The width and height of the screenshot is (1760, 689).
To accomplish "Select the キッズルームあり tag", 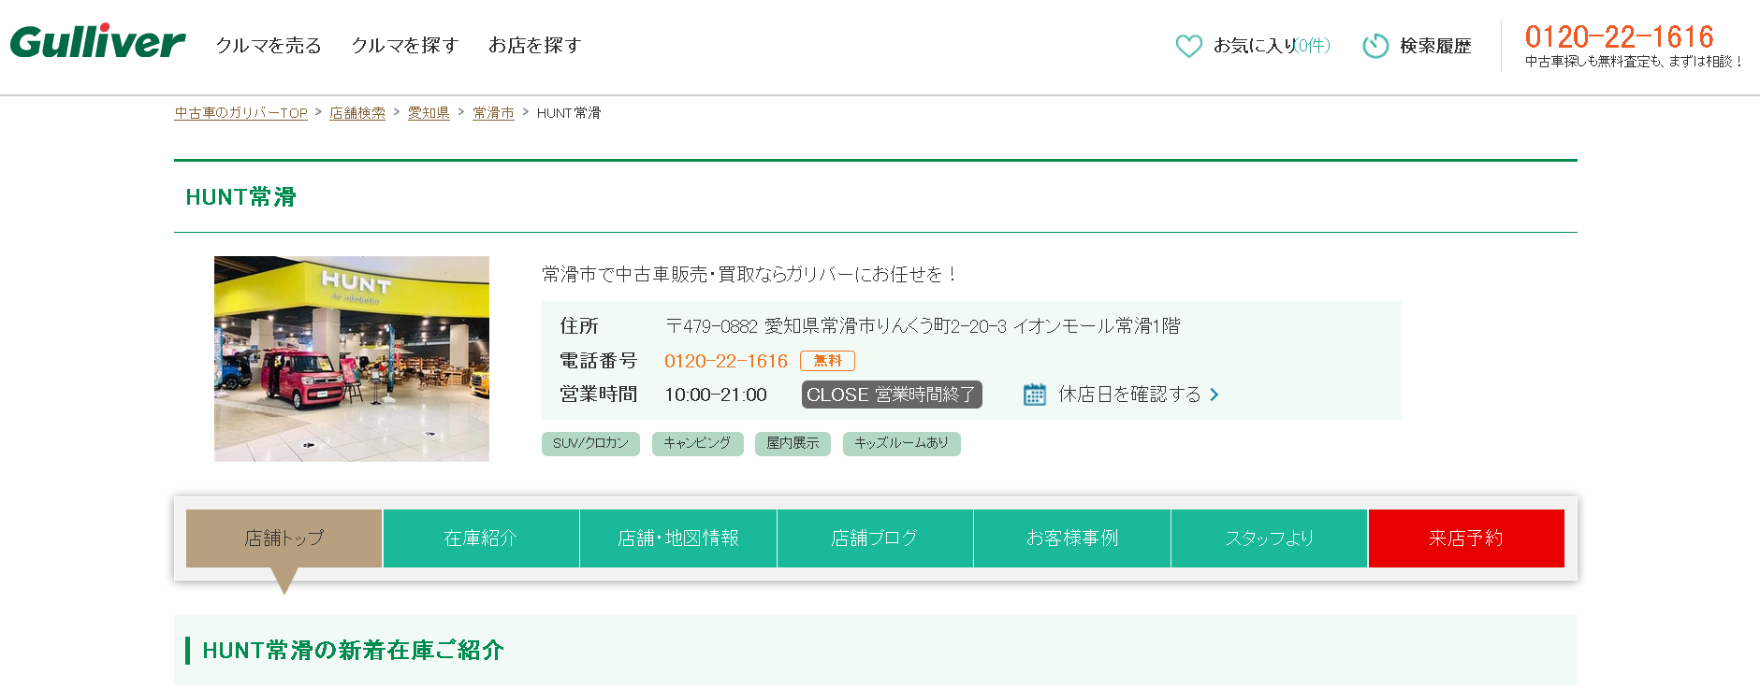I will (901, 443).
